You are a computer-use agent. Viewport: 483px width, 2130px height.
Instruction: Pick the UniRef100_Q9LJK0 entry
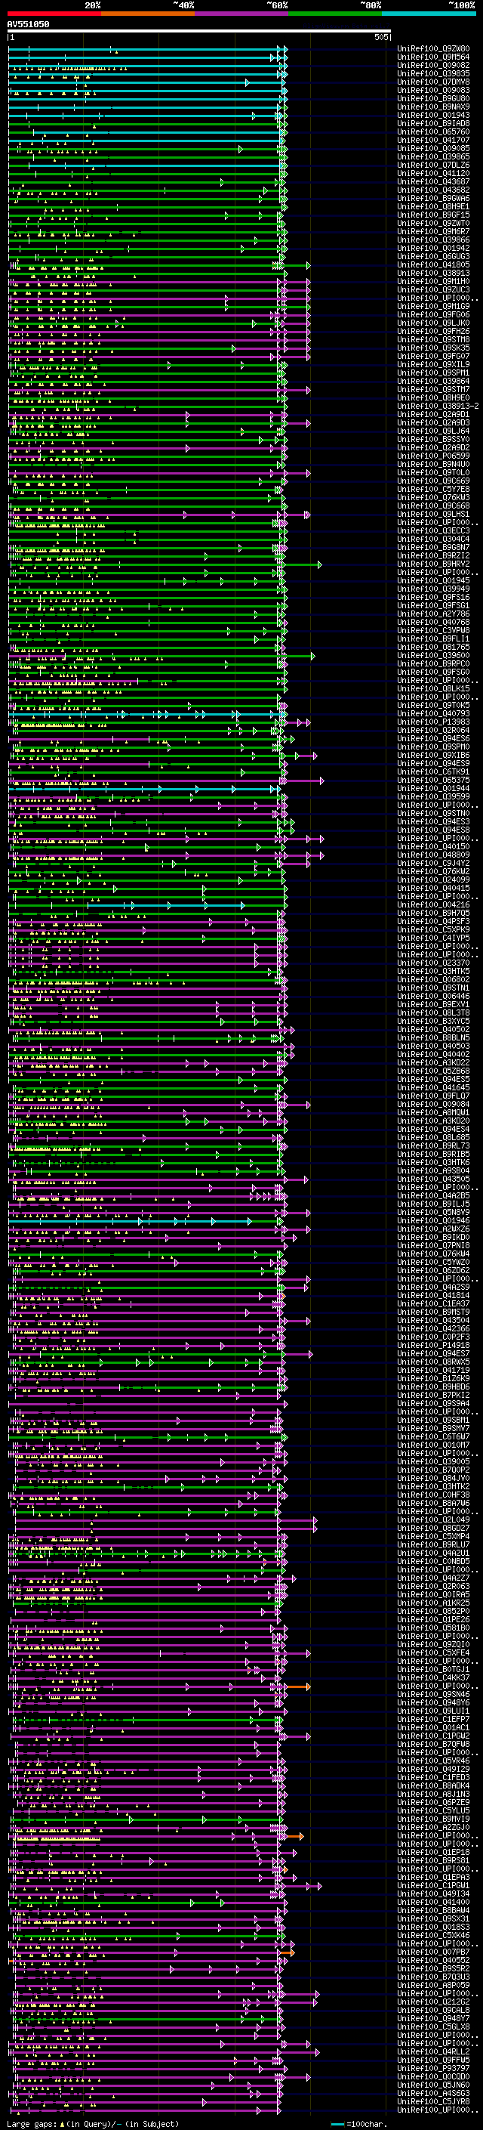click(x=433, y=323)
